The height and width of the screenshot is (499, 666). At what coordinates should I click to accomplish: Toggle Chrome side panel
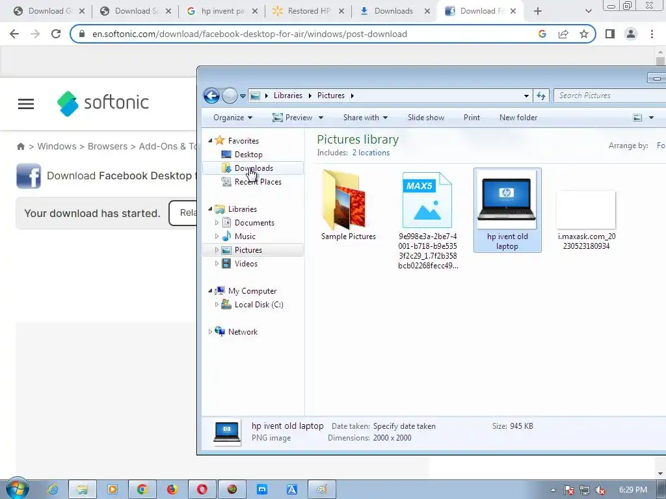pyautogui.click(x=610, y=34)
